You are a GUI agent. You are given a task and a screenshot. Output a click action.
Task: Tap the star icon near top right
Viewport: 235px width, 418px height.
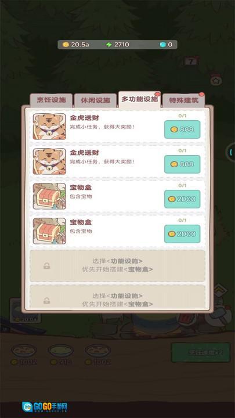(216, 80)
